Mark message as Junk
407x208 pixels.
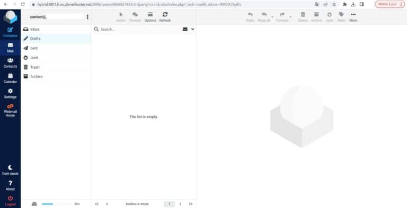click(330, 17)
